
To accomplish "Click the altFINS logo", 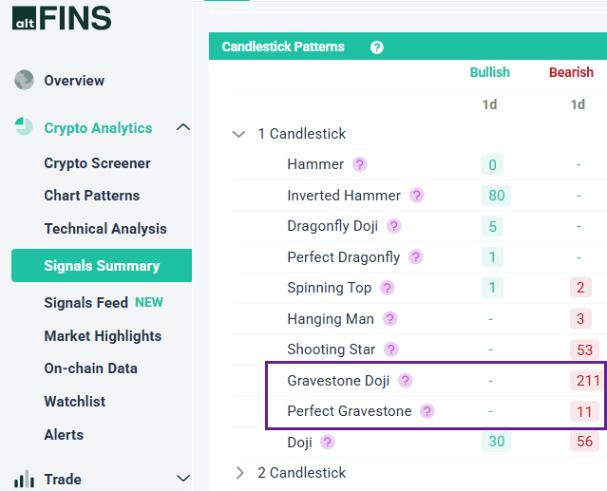I will (x=61, y=17).
